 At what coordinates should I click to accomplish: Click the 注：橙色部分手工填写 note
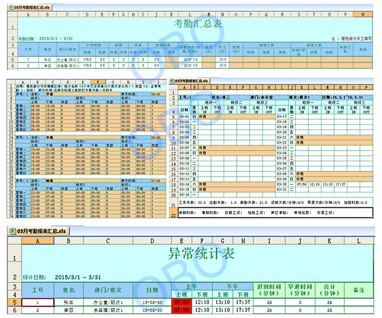[x=351, y=39]
